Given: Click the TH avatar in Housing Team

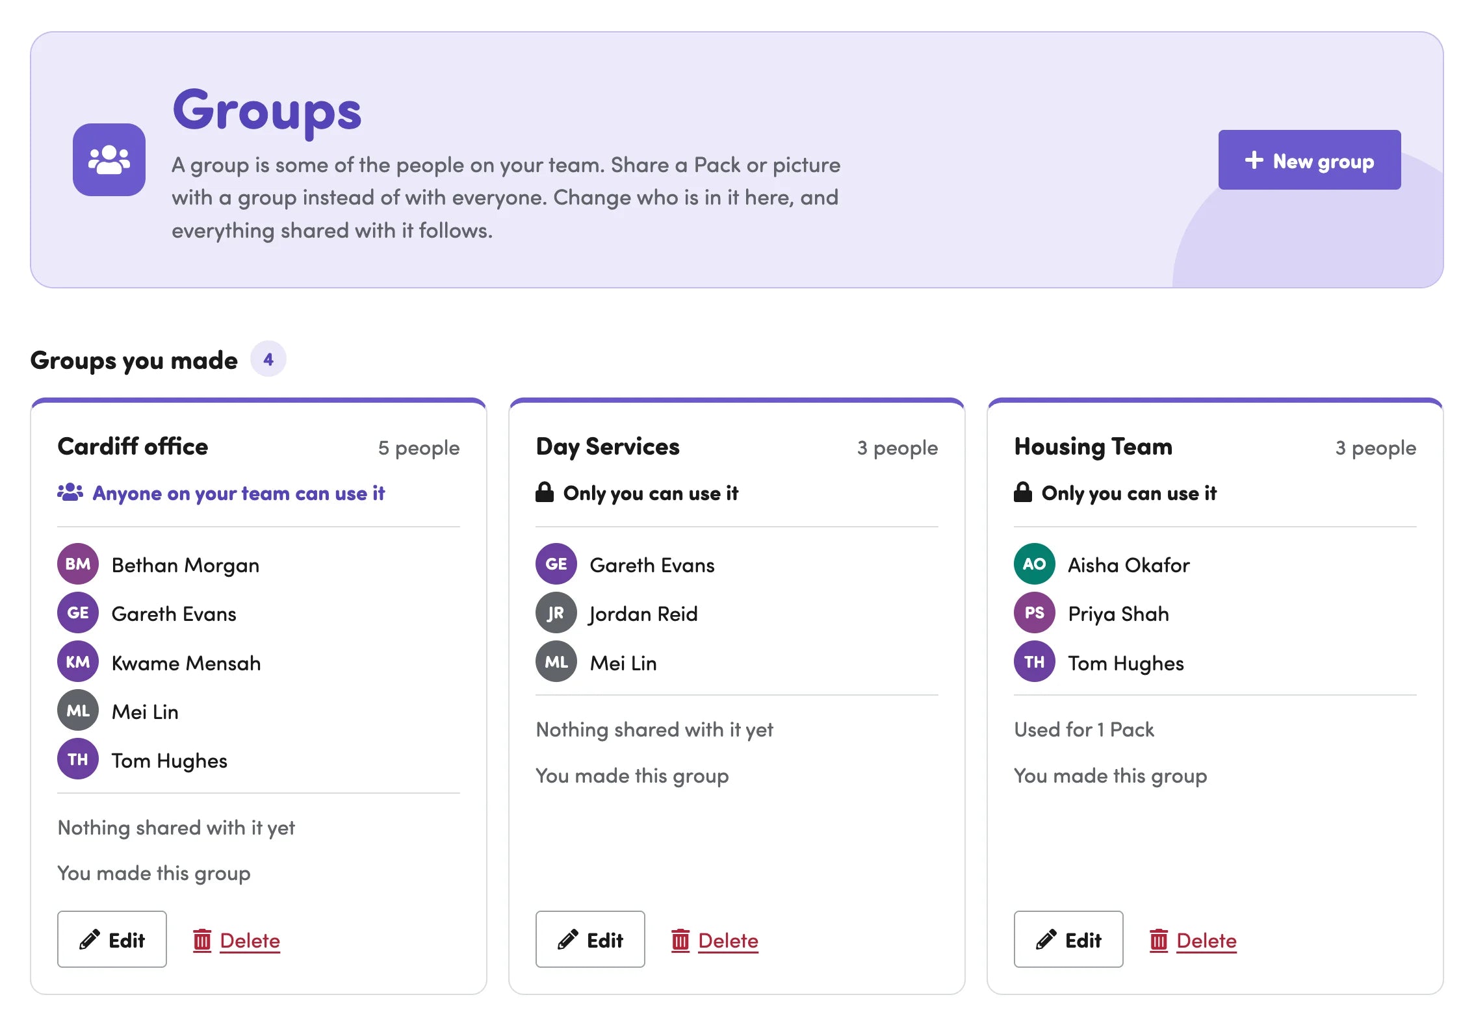Looking at the screenshot, I should 1035,661.
